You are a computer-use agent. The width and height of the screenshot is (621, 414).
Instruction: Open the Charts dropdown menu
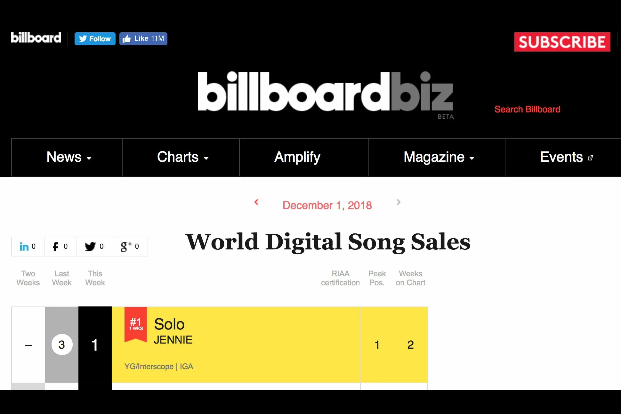tap(182, 157)
